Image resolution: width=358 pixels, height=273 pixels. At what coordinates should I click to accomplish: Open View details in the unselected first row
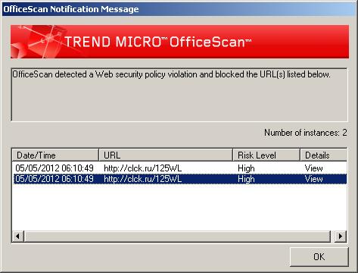click(x=313, y=168)
